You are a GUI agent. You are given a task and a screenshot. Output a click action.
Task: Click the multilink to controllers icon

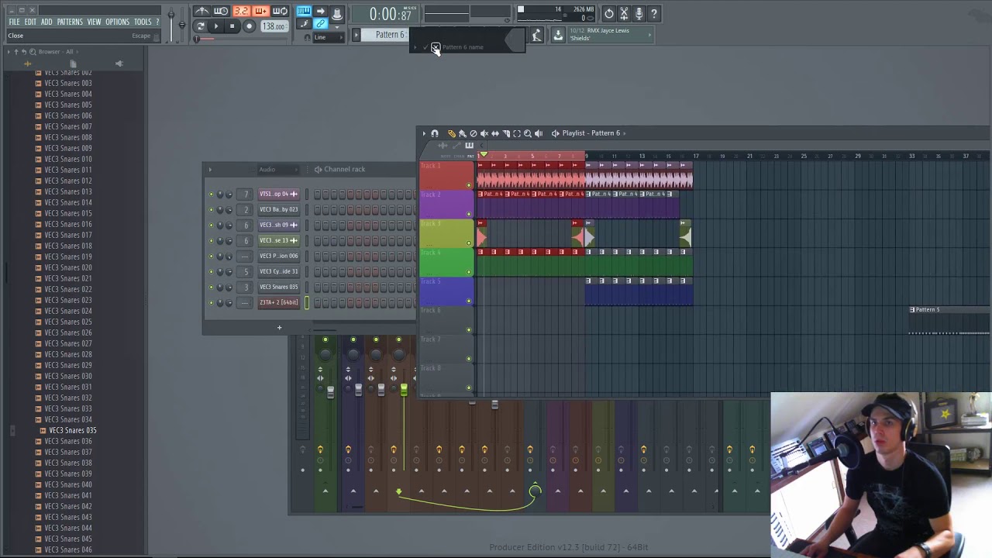(320, 24)
